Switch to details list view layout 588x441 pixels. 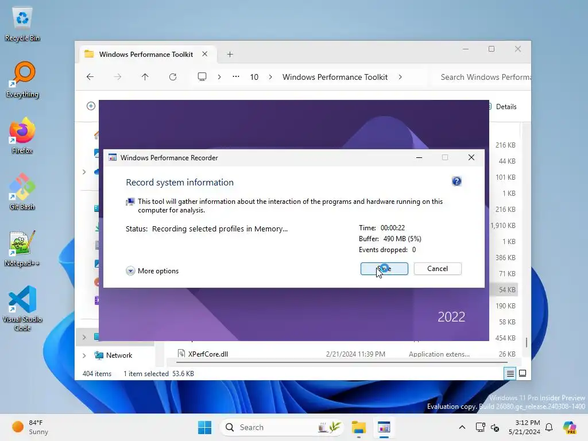click(x=510, y=373)
